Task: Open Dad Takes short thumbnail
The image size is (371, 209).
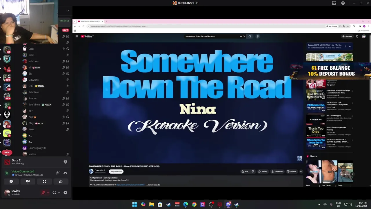Action: tap(329, 172)
